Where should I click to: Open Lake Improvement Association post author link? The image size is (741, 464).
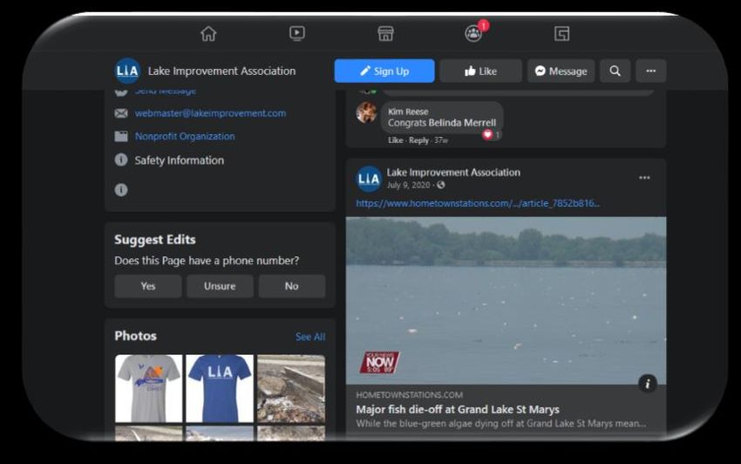click(x=453, y=173)
